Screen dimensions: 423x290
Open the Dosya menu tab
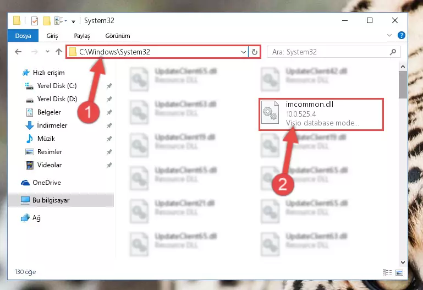[x=23, y=36]
